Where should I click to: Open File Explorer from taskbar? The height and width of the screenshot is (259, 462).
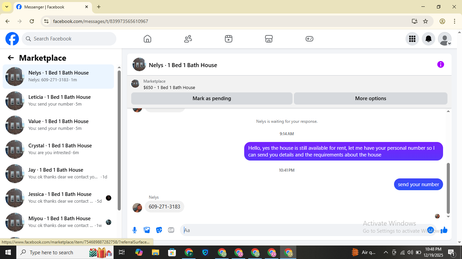coord(155,252)
